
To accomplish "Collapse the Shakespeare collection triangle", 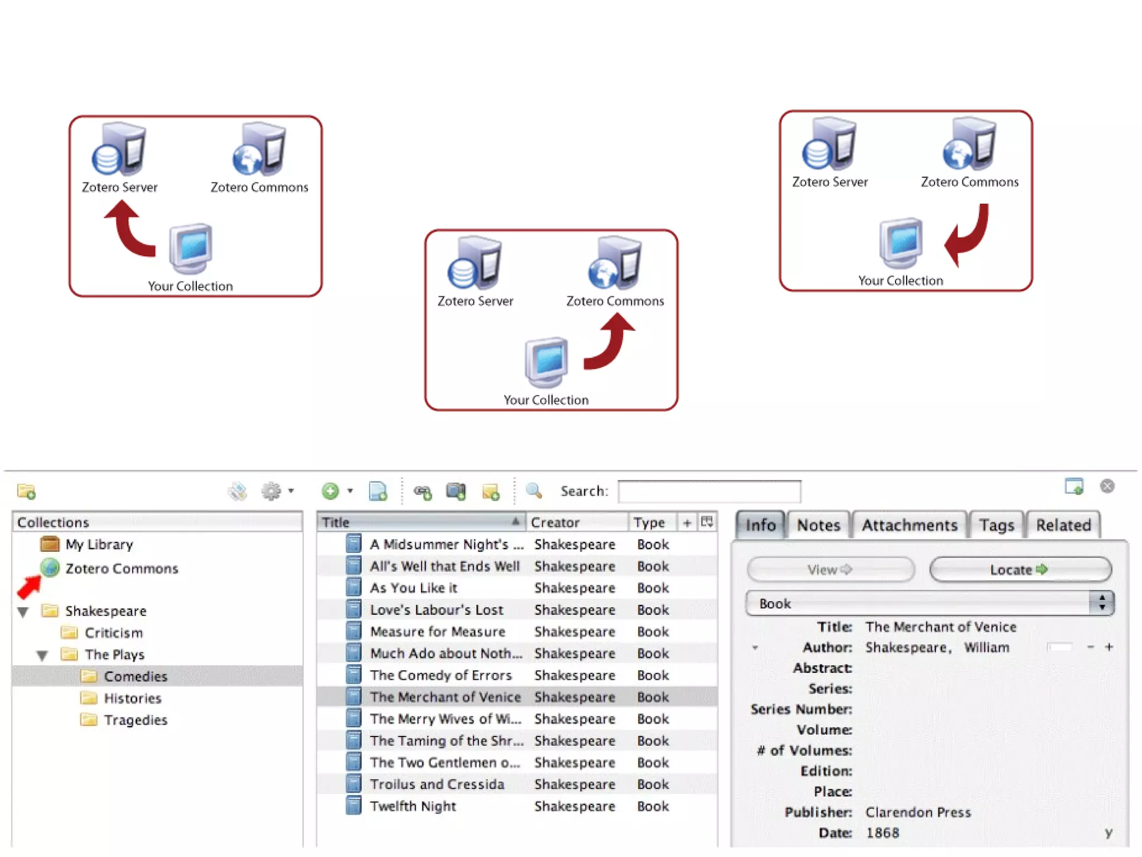I will [x=23, y=612].
